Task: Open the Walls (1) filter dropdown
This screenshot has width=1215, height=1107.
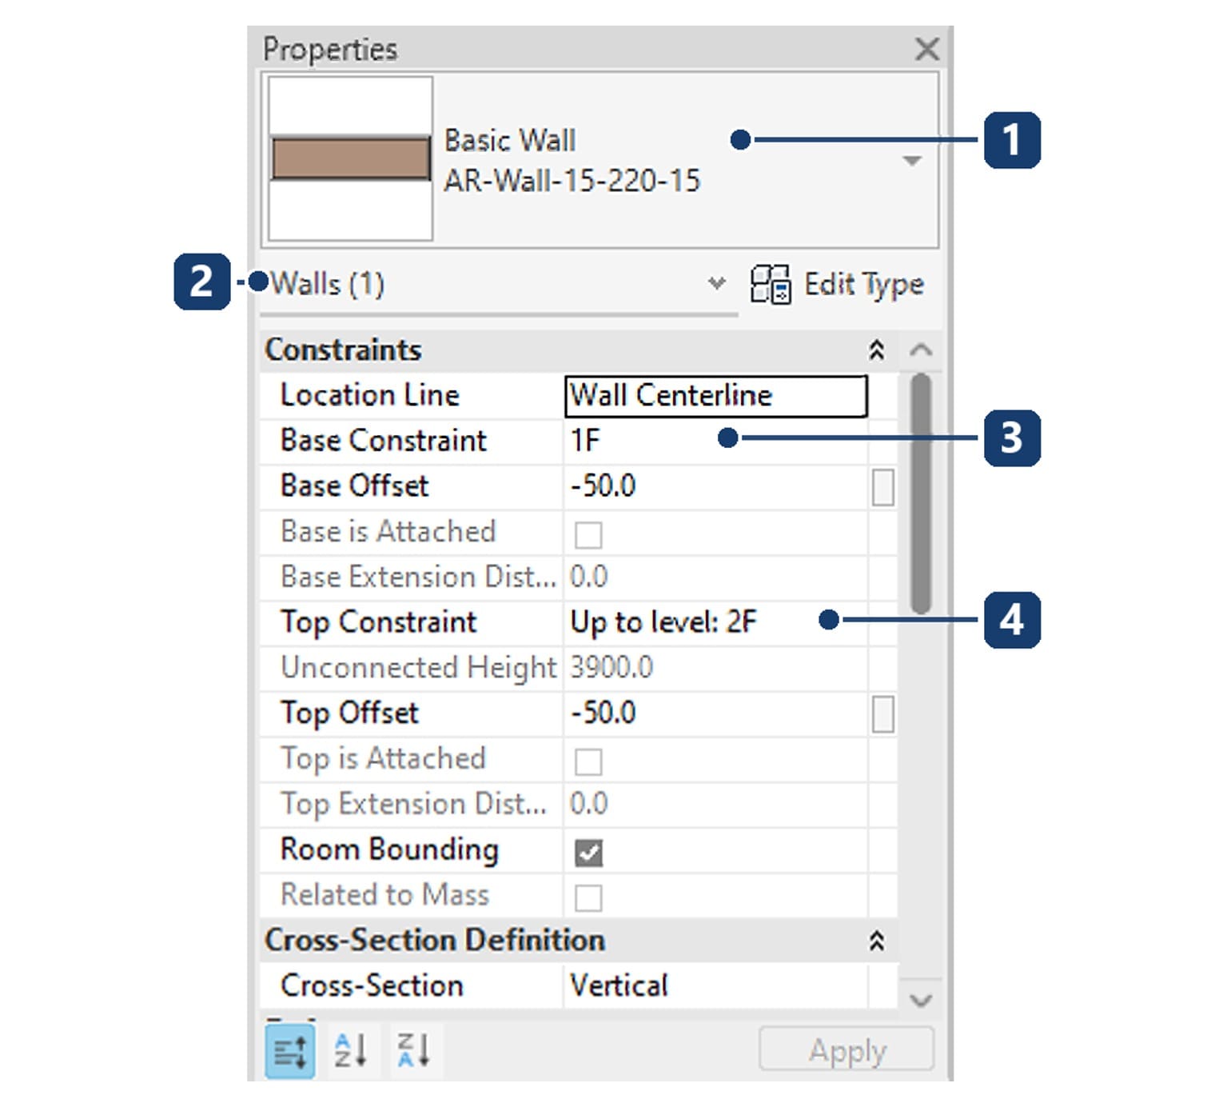Action: [x=717, y=283]
